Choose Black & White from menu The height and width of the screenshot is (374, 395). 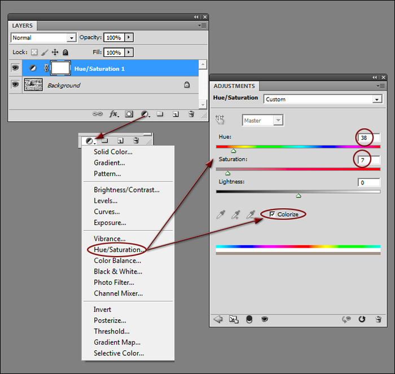(x=118, y=271)
